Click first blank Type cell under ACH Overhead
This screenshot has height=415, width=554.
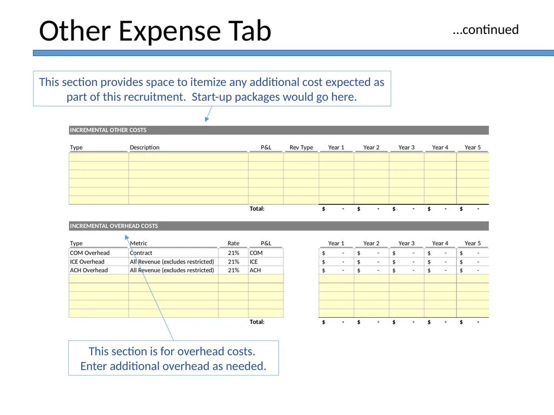coord(99,279)
